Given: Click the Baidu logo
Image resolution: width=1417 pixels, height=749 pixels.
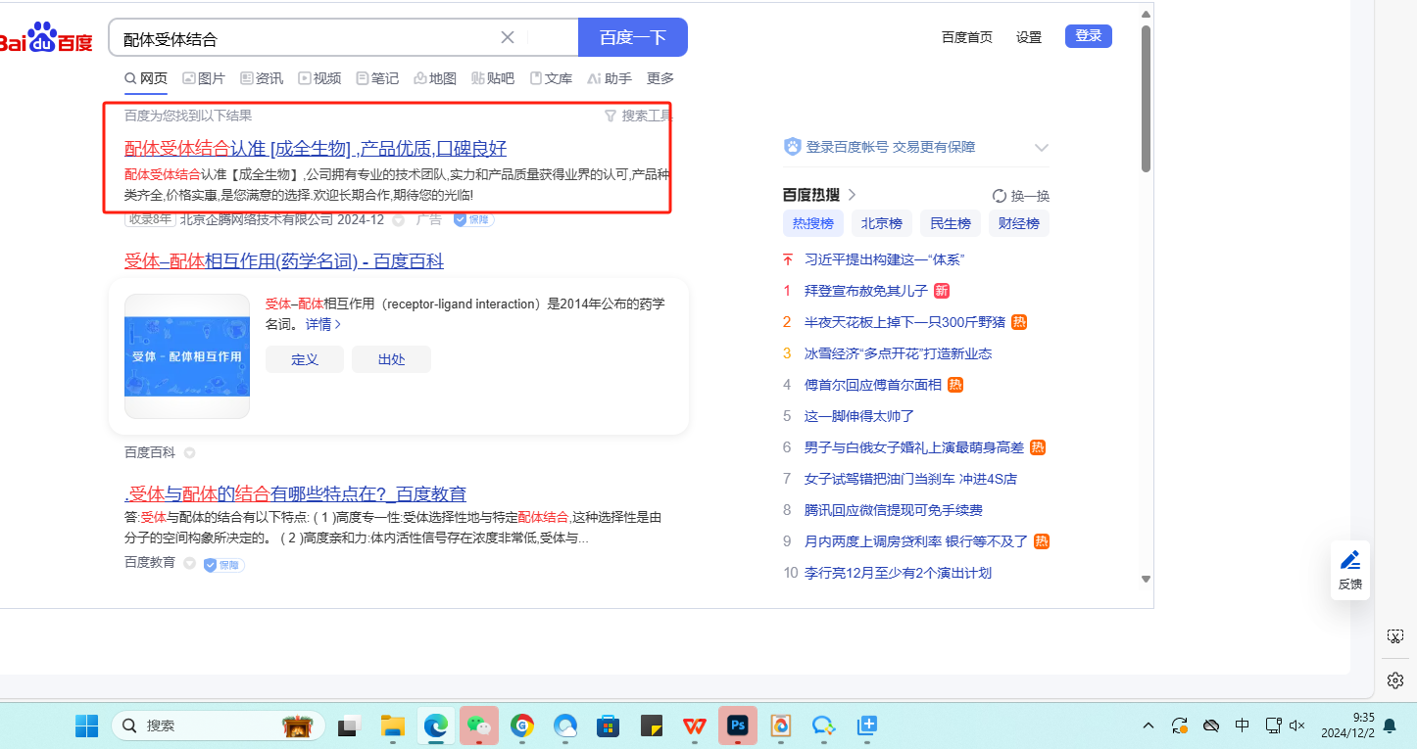Looking at the screenshot, I should click(45, 39).
